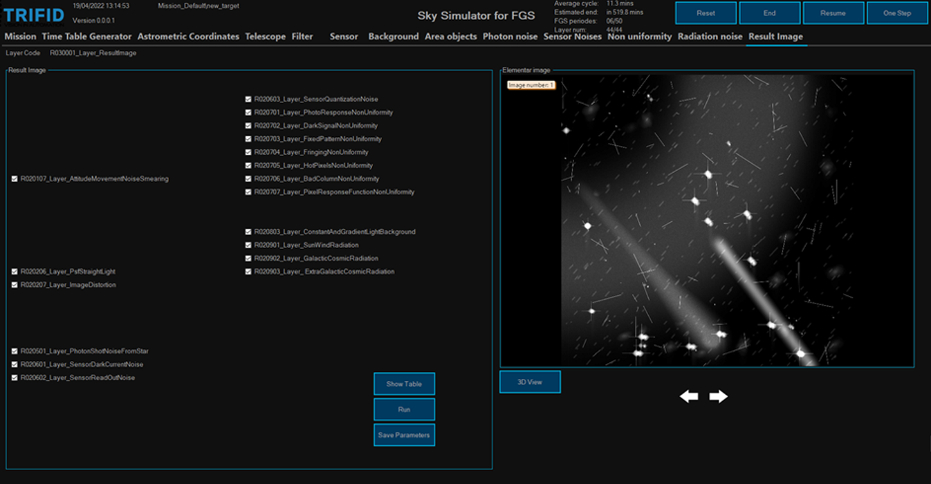Image resolution: width=931 pixels, height=484 pixels.
Task: Open the Telescope menu
Action: pyautogui.click(x=266, y=37)
